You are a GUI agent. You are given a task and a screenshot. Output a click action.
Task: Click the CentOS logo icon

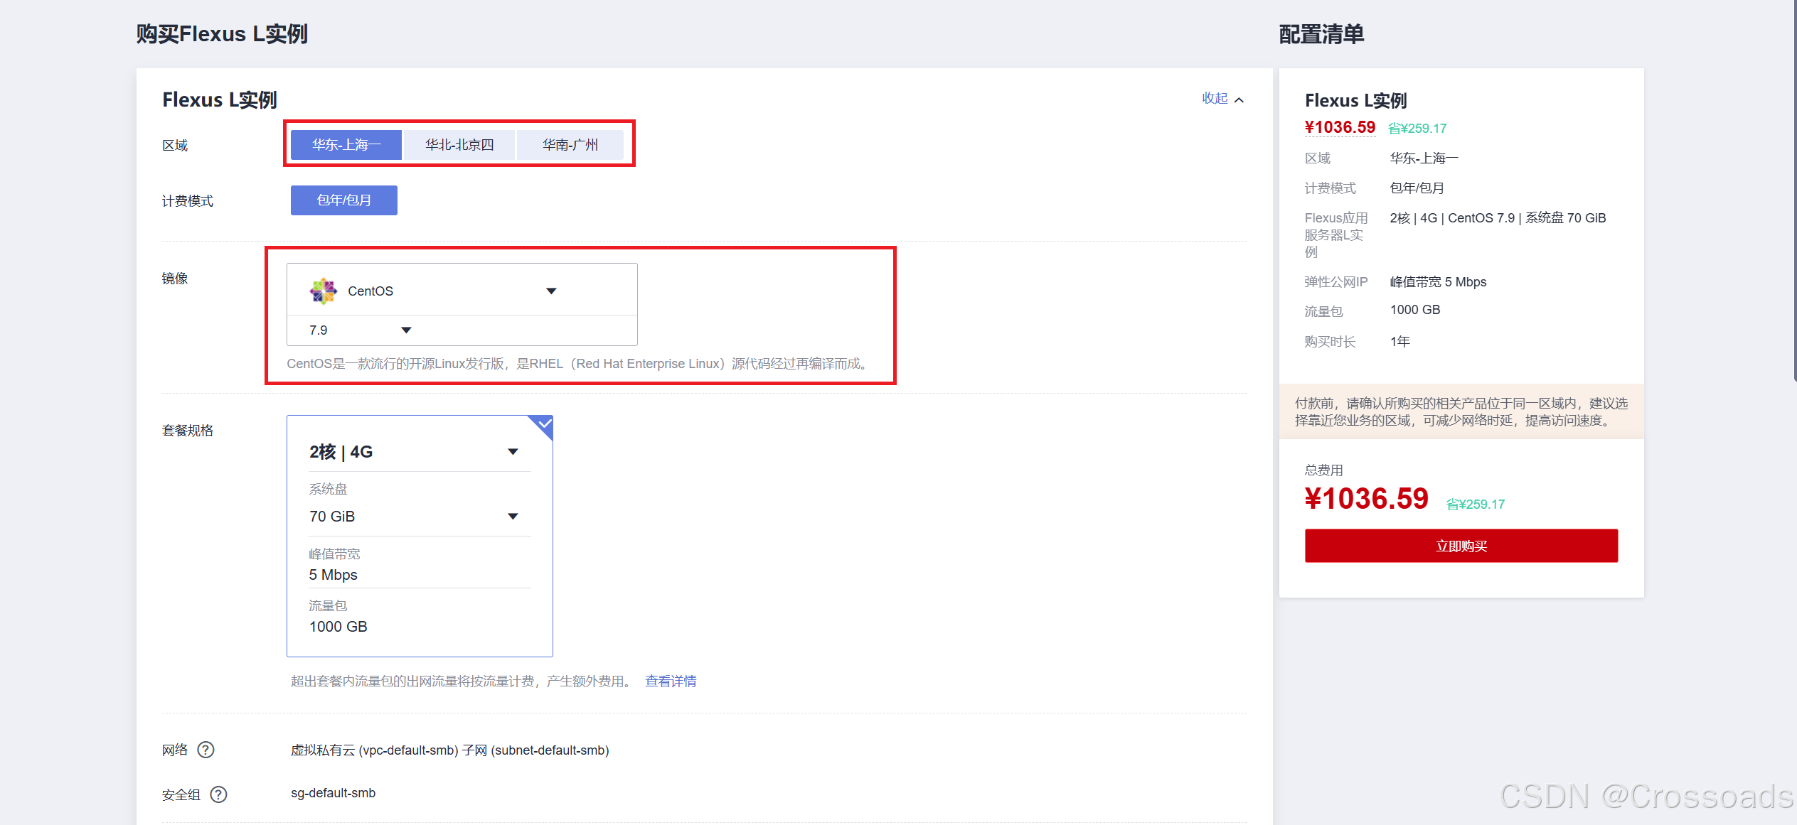tap(323, 291)
